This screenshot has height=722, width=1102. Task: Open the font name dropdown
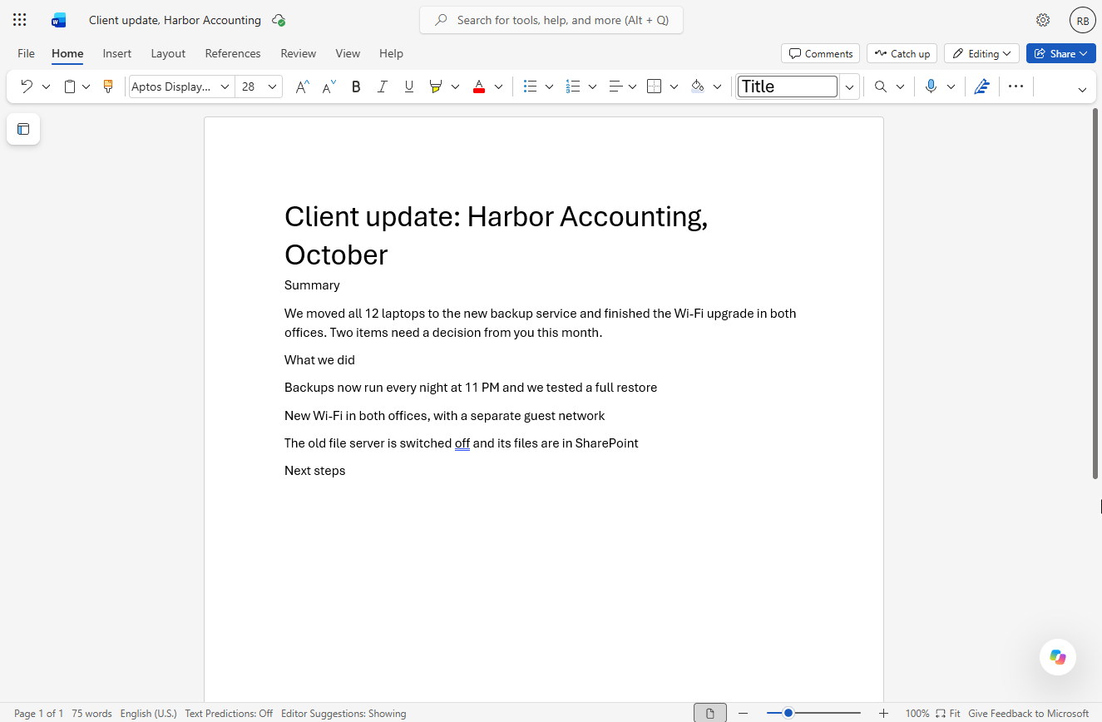pyautogui.click(x=225, y=87)
